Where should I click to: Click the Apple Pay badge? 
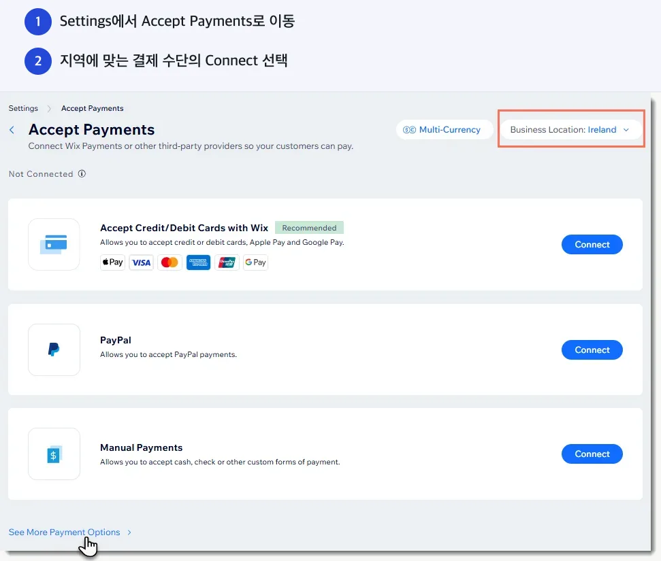[112, 262]
